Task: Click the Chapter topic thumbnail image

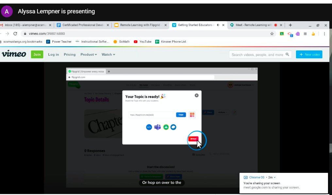Action: coord(103,124)
